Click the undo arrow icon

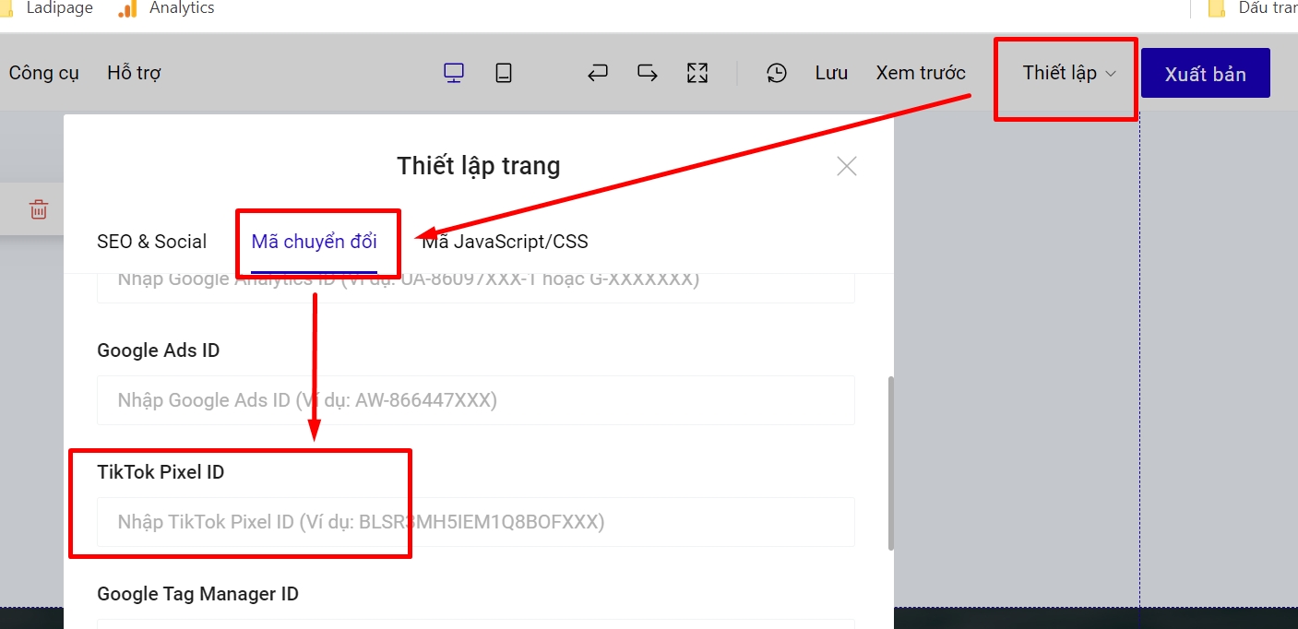point(598,73)
